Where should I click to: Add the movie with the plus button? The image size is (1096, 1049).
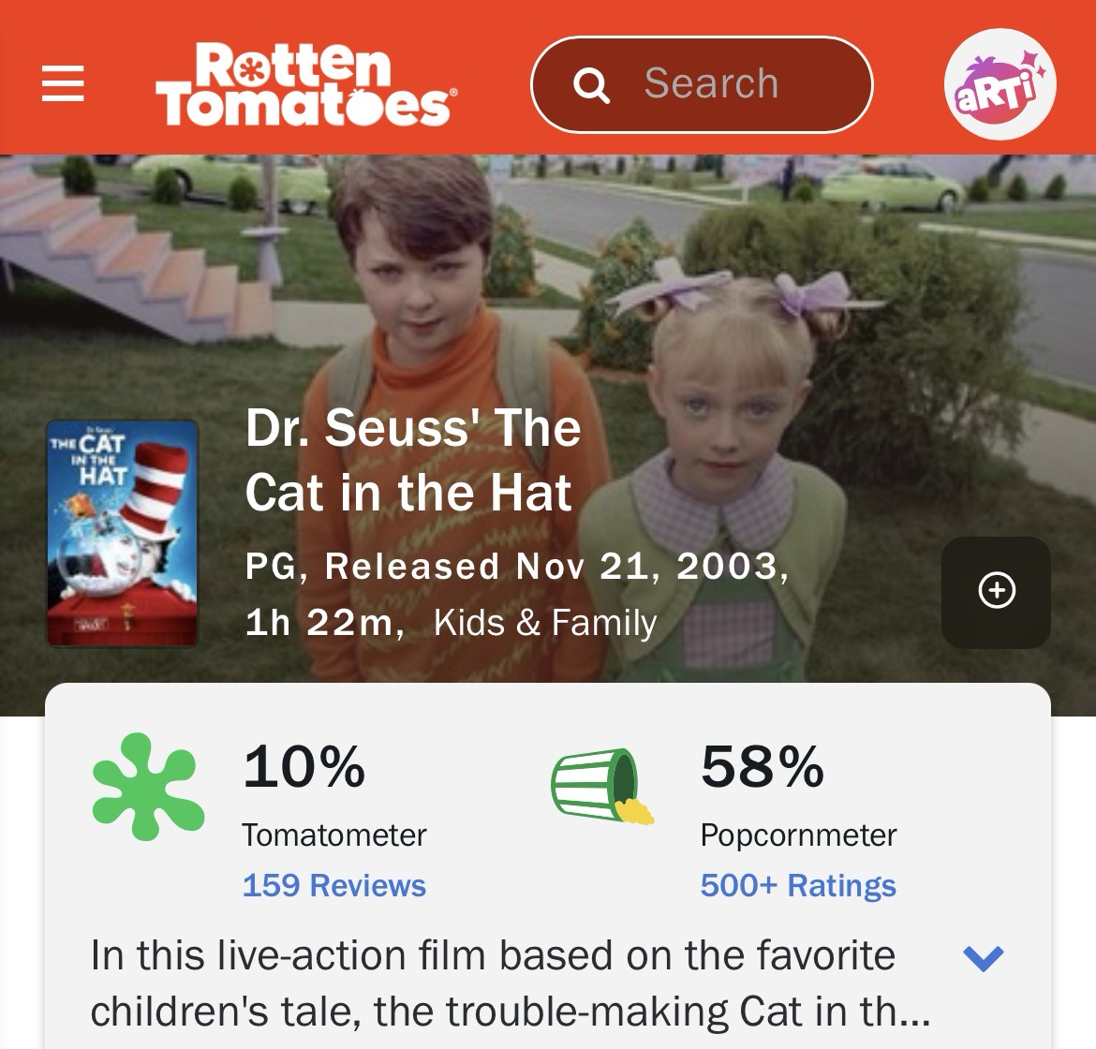pyautogui.click(x=996, y=591)
